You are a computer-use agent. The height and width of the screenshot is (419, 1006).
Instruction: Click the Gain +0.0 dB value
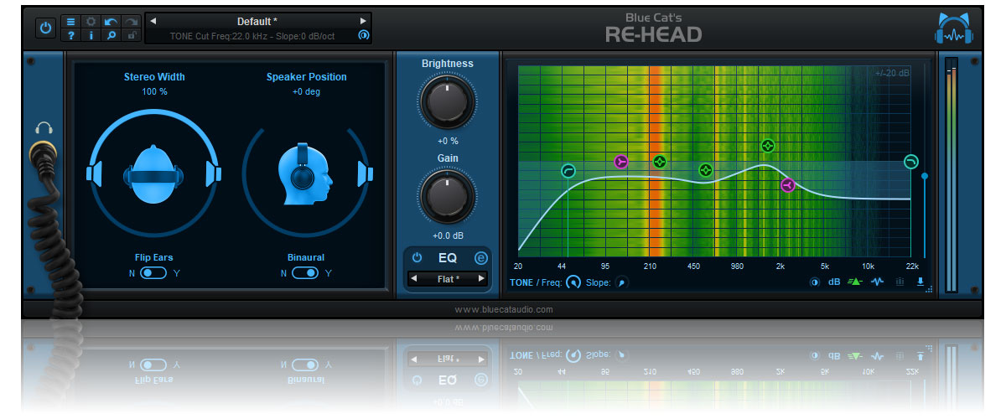coord(447,235)
